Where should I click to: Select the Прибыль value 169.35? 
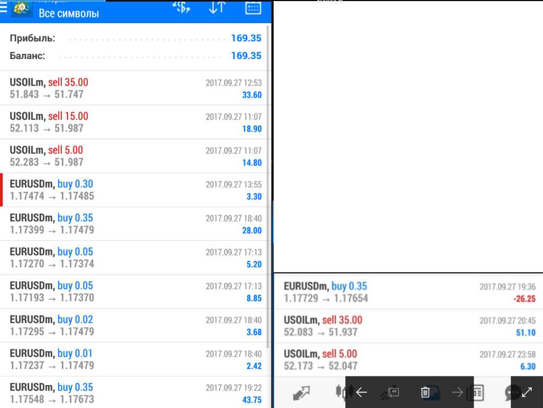[246, 38]
